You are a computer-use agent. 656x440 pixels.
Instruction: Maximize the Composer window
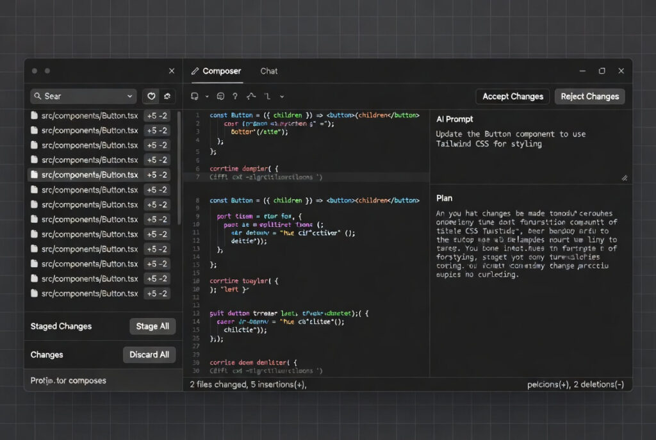pos(602,70)
